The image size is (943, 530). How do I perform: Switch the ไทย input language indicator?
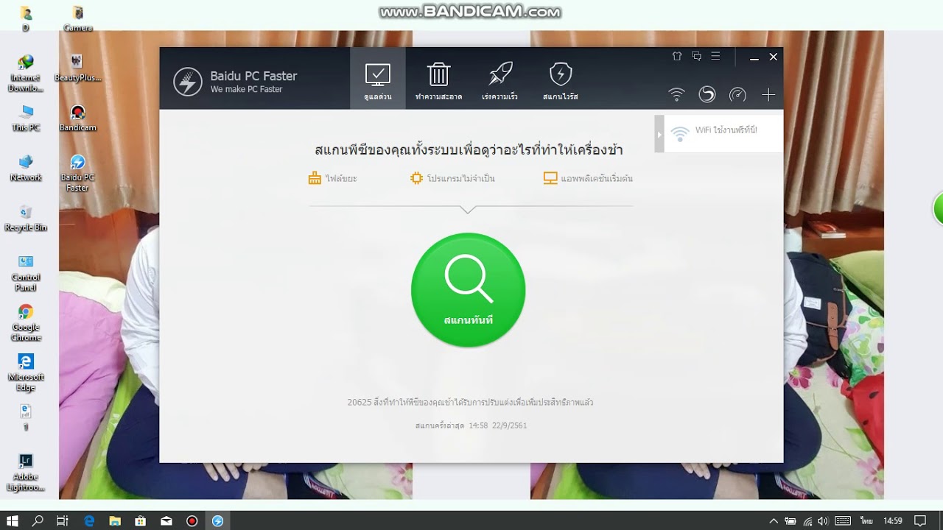click(x=866, y=520)
